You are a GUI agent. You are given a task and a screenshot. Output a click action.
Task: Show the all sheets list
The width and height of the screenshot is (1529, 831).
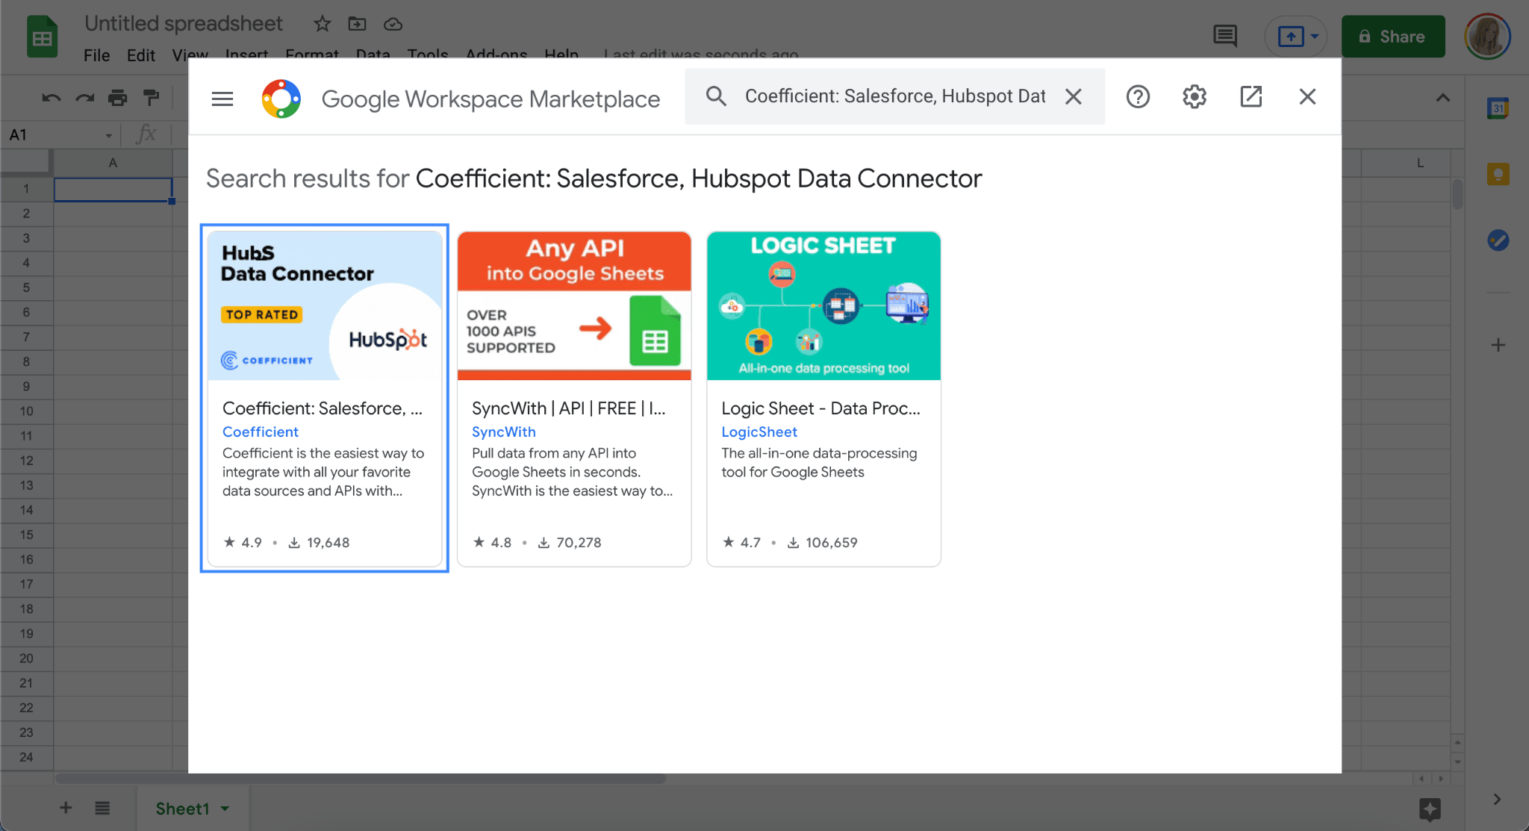tap(102, 808)
